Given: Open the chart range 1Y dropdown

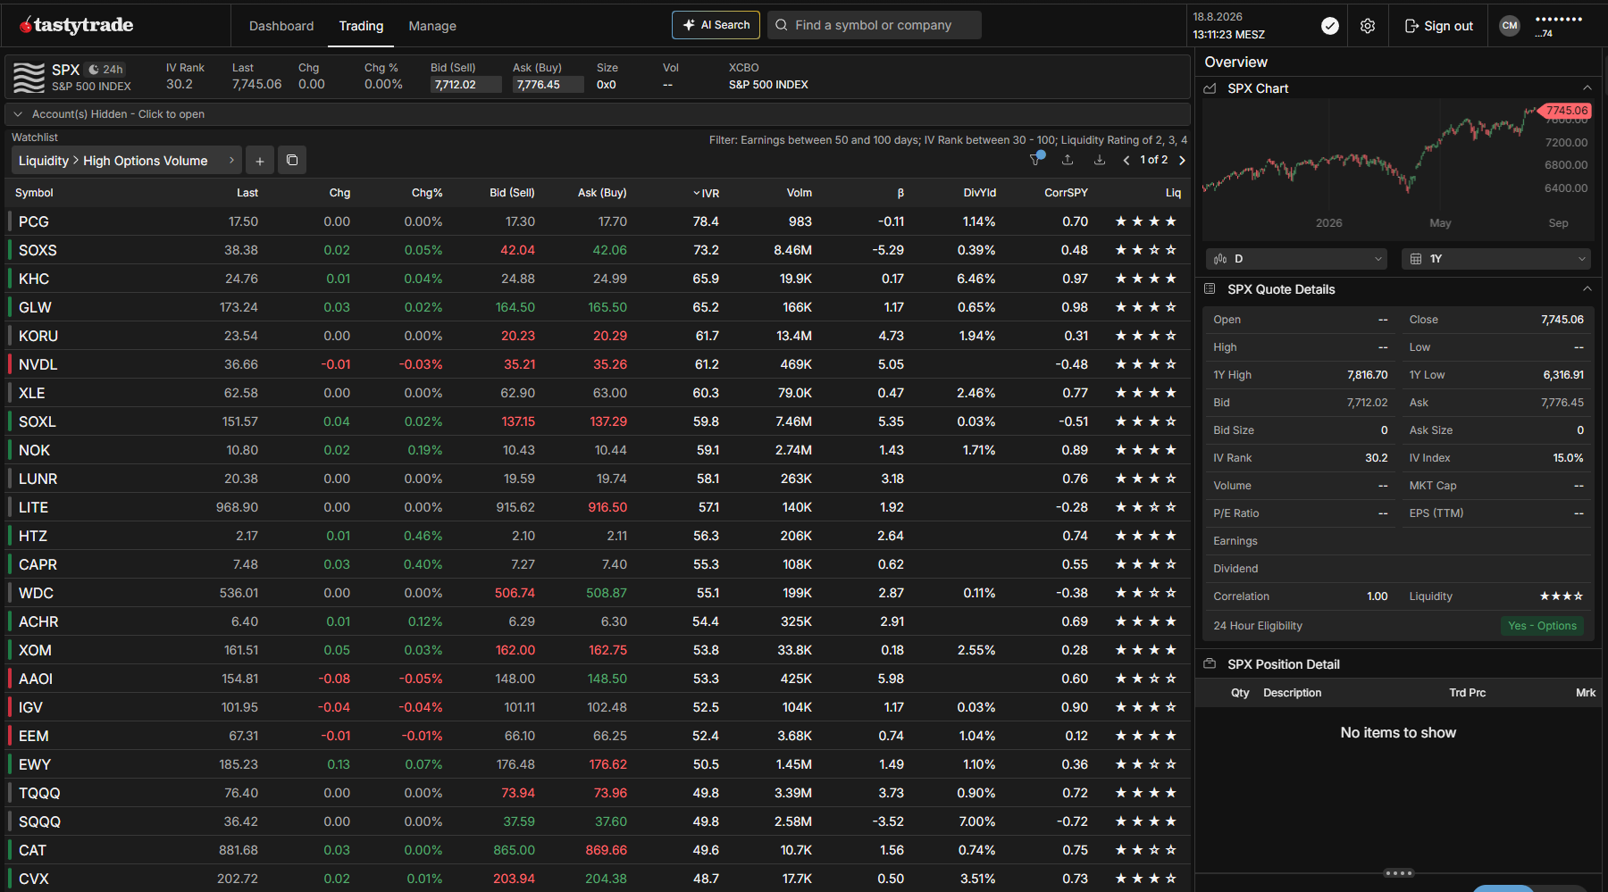Looking at the screenshot, I should pos(1496,259).
